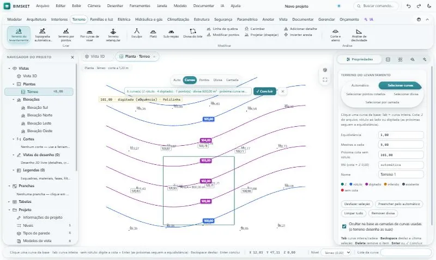The height and width of the screenshot is (260, 436).
Task: Open Topografia automática tool
Action: pyautogui.click(x=43, y=35)
